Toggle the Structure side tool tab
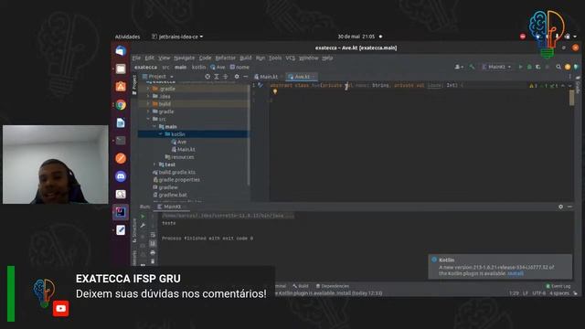The image size is (585, 329). tap(134, 229)
